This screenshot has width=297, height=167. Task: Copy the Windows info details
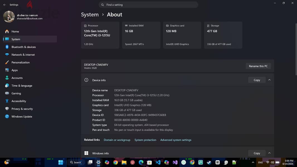click(257, 153)
